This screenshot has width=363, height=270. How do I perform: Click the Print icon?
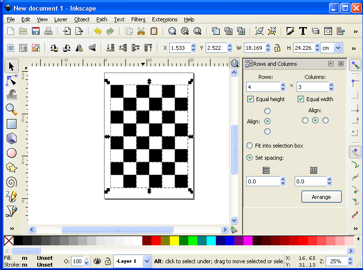(x=48, y=31)
